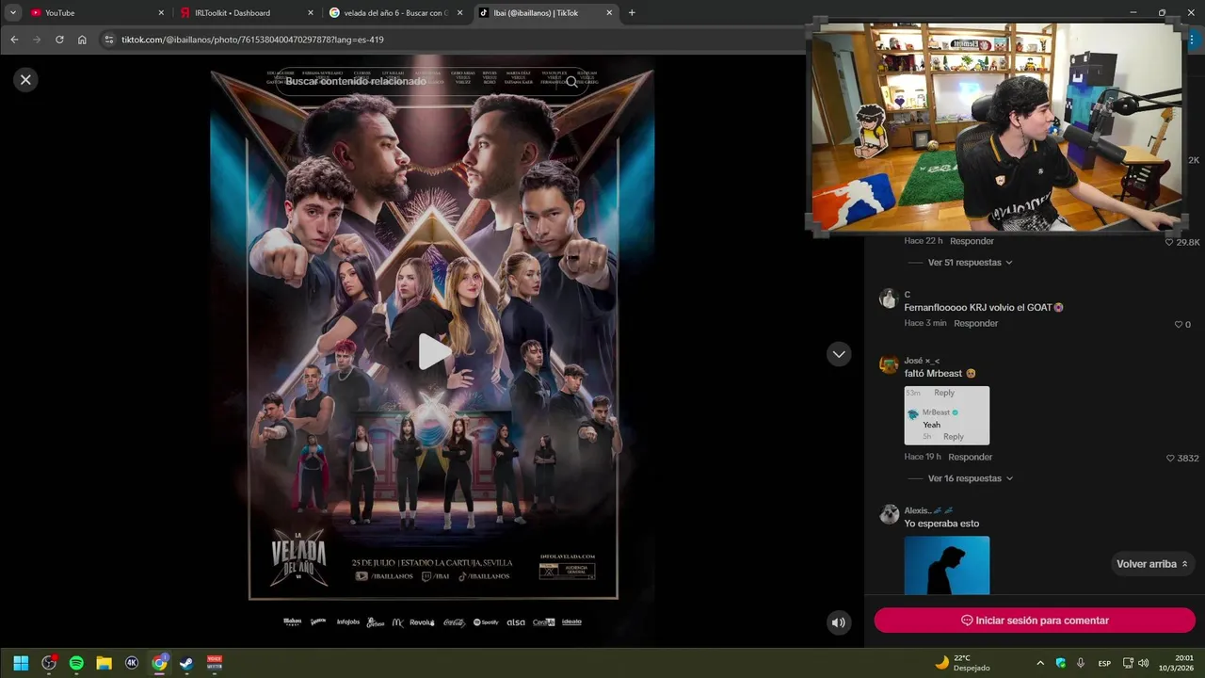Screen dimensions: 1205x678
Task: Open Spotify from the taskbar
Action: [76, 663]
